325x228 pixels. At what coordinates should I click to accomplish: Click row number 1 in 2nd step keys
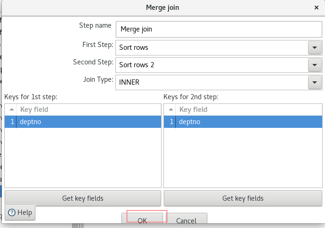pyautogui.click(x=171, y=122)
